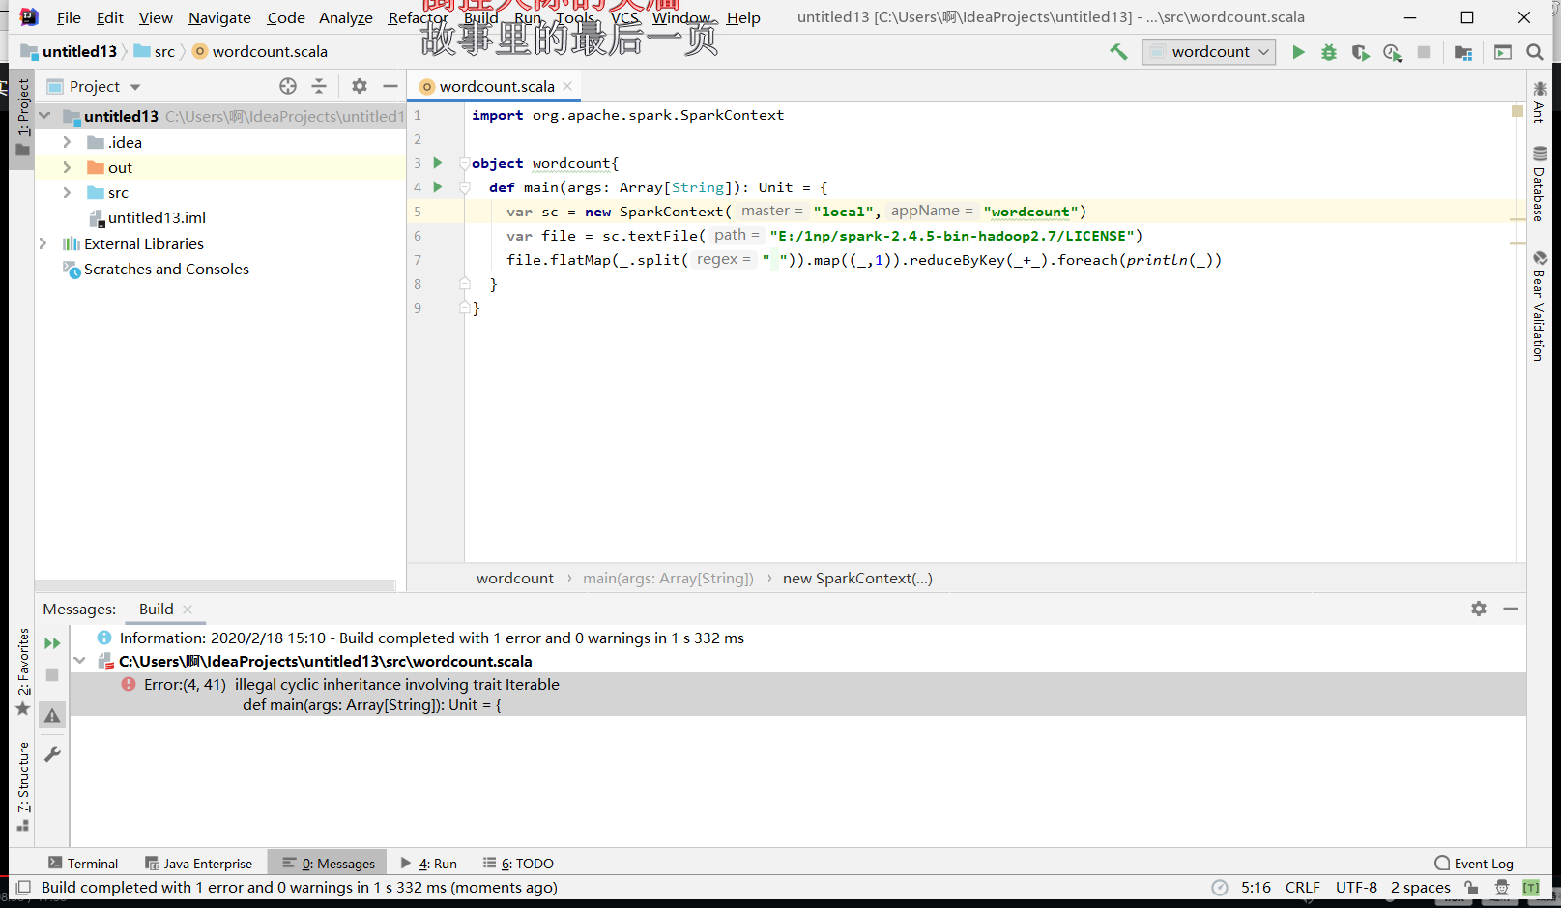Build project with the hammer icon
The image size is (1561, 908).
[x=1118, y=52]
